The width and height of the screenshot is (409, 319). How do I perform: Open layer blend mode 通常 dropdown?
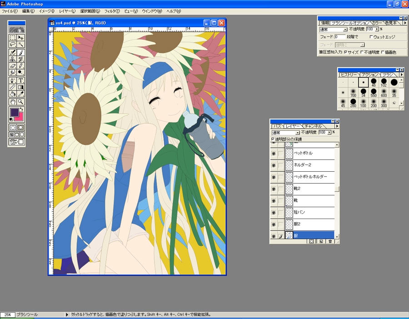tap(286, 133)
